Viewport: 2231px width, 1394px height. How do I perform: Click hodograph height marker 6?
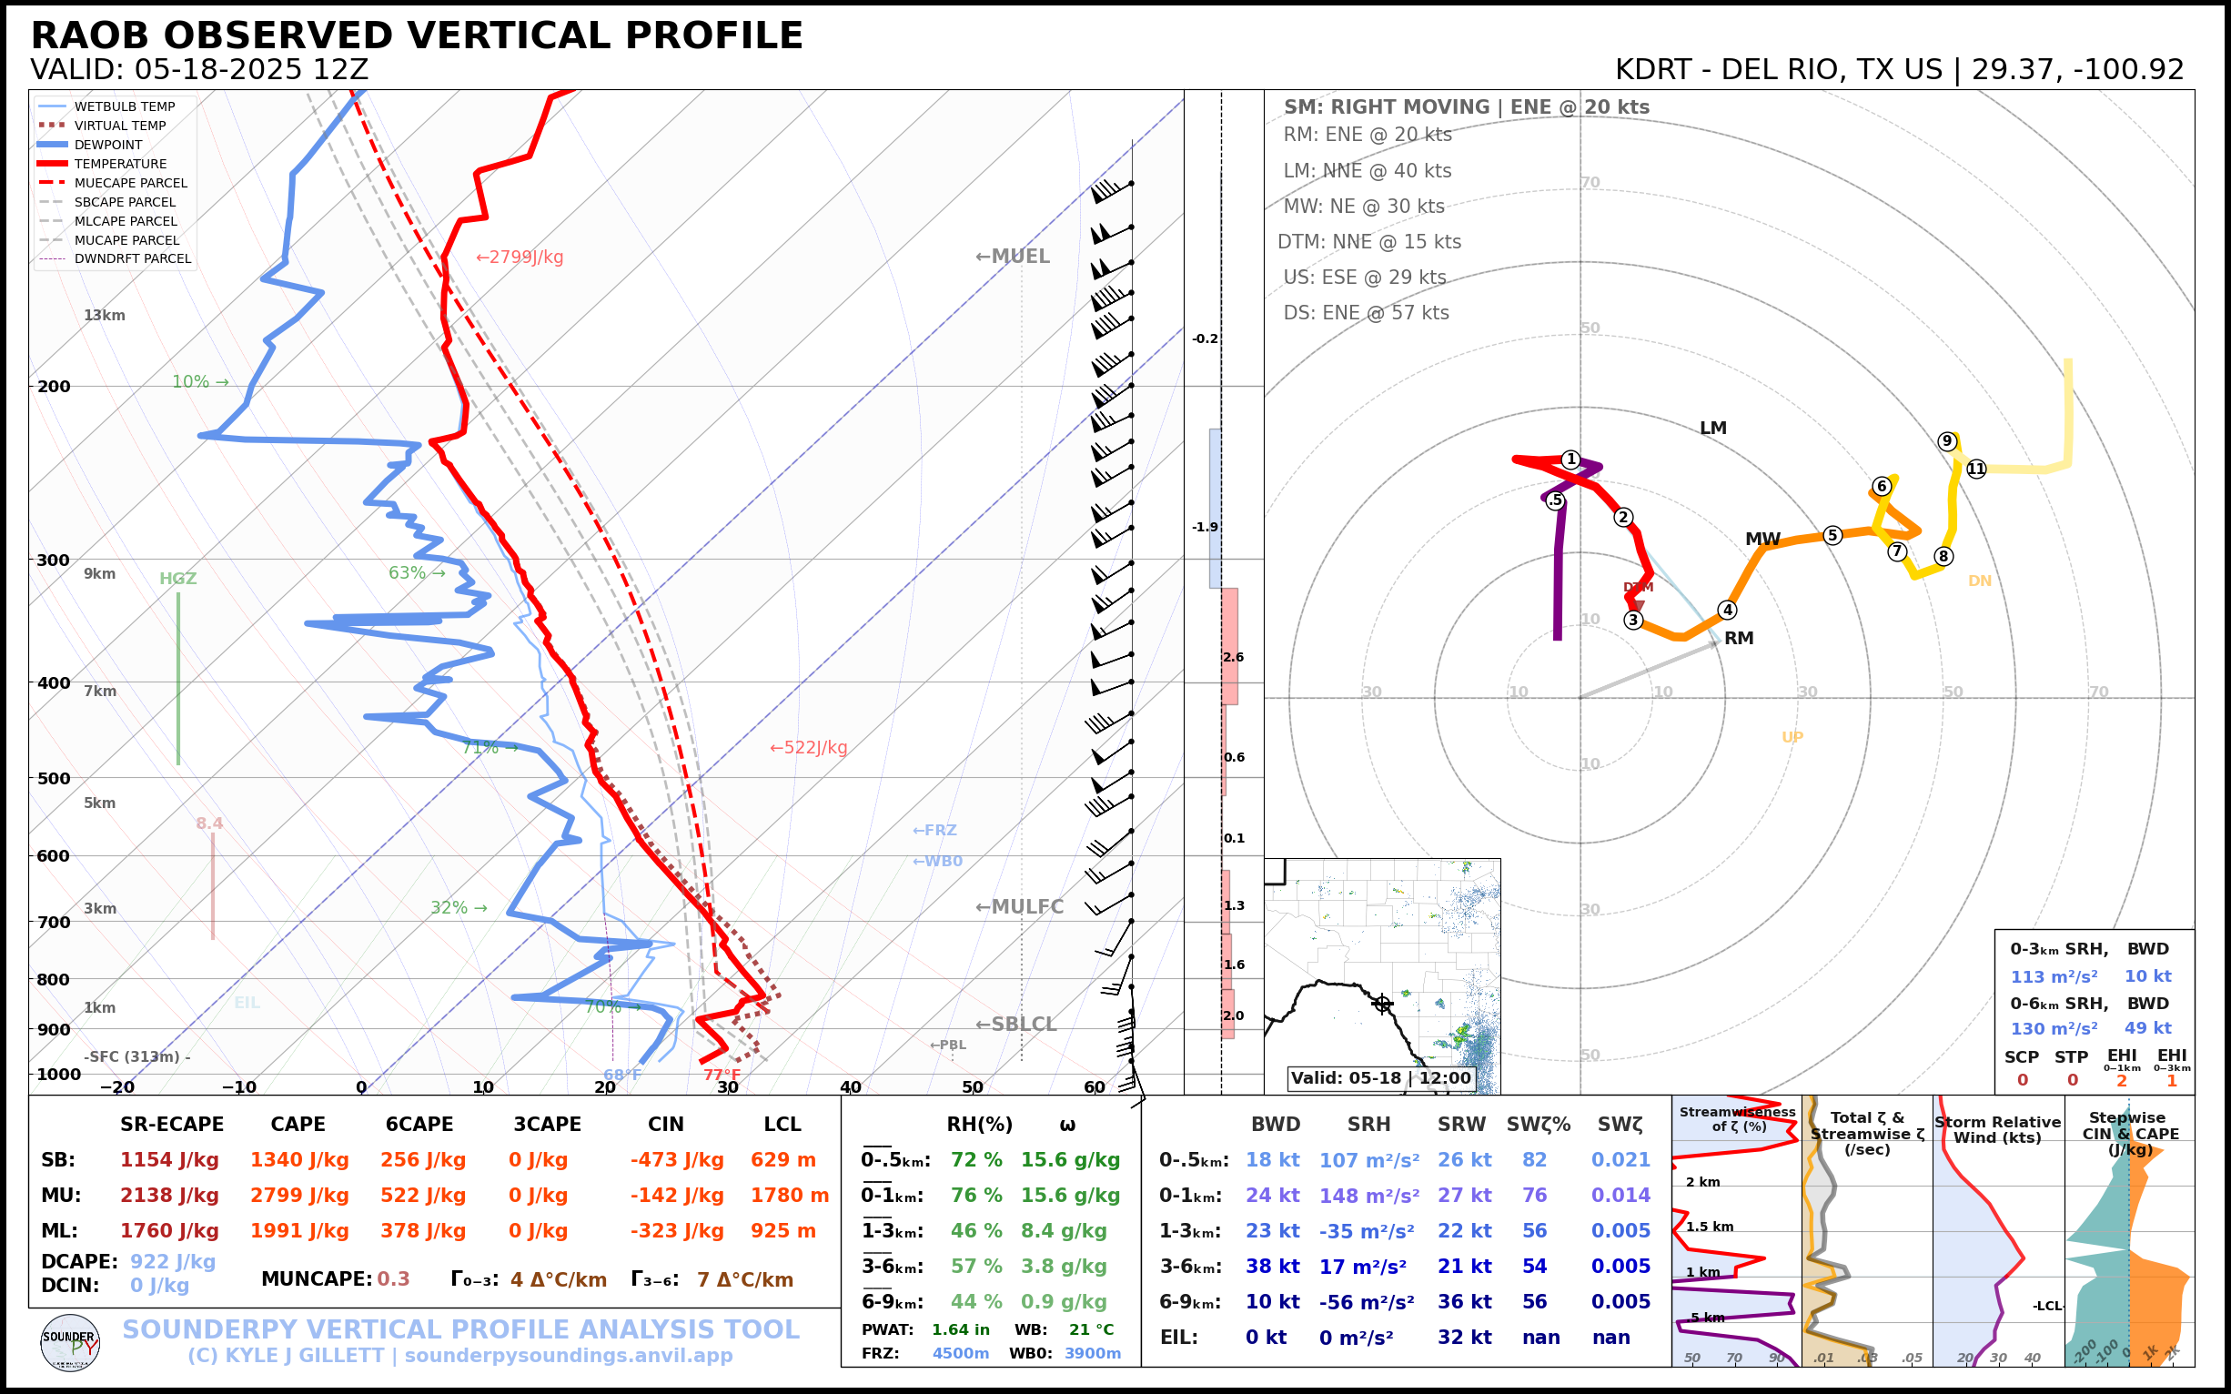coord(1882,486)
